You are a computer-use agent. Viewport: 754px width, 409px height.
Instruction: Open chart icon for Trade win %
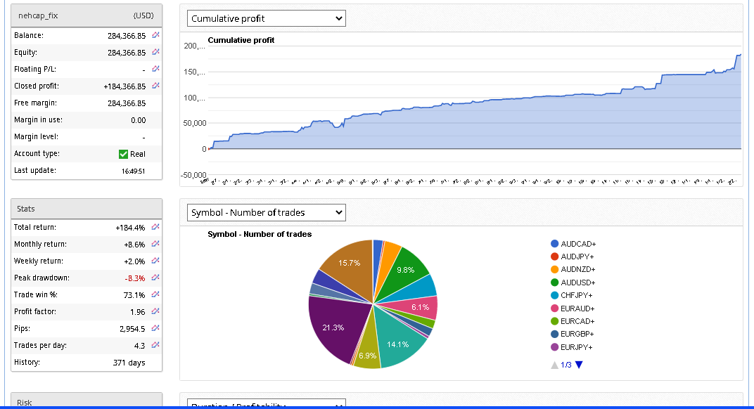(155, 294)
